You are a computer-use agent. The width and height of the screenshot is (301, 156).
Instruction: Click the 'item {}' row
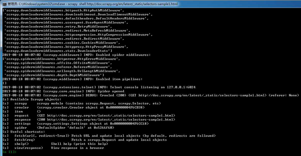click(22, 112)
